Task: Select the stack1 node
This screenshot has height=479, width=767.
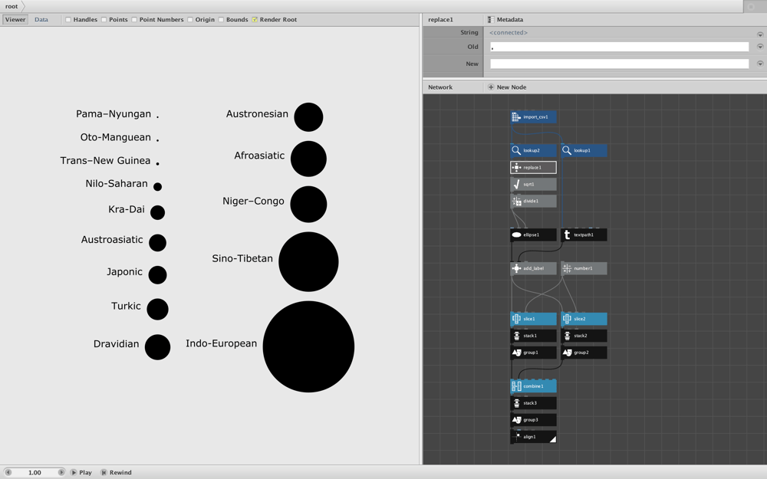Action: tap(533, 336)
